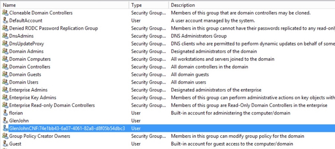Select the DnsUpdateProxy group name

26,44
